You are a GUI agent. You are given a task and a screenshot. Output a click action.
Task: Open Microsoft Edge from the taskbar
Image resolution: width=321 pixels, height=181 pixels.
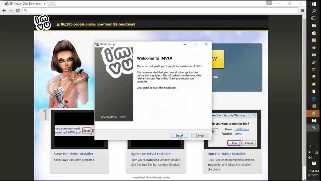314,99
